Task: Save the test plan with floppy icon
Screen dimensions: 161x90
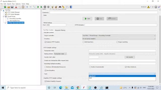Action: [12, 7]
